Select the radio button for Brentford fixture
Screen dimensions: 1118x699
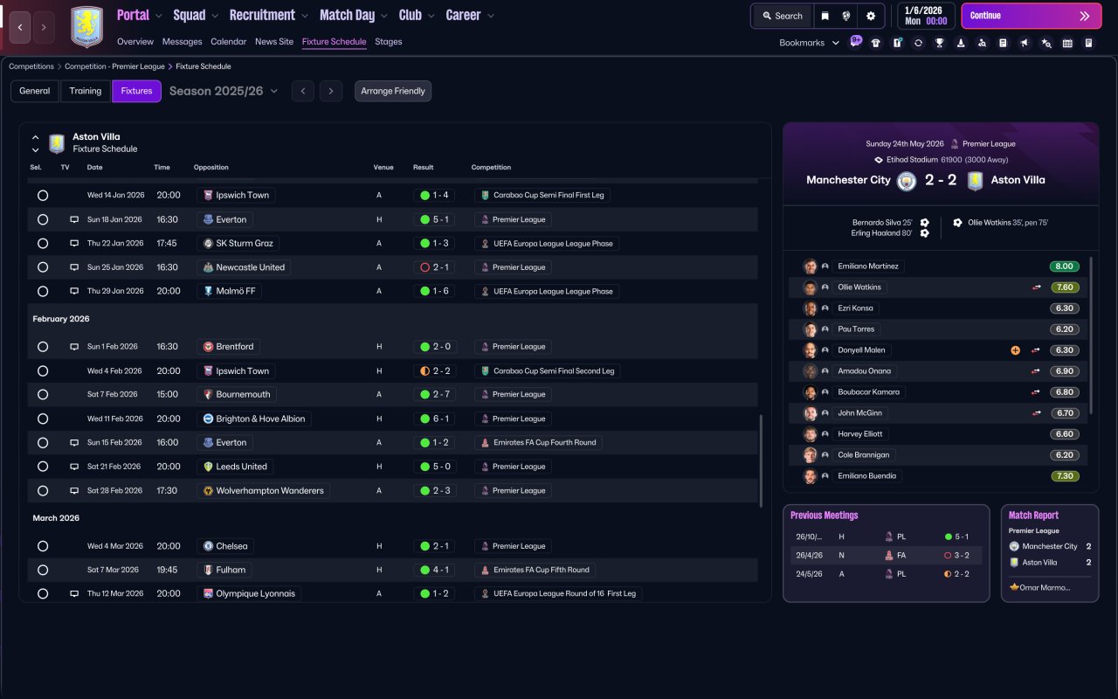point(43,347)
